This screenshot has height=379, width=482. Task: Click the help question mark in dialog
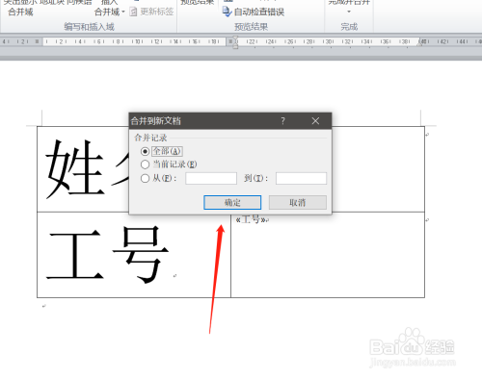(282, 120)
